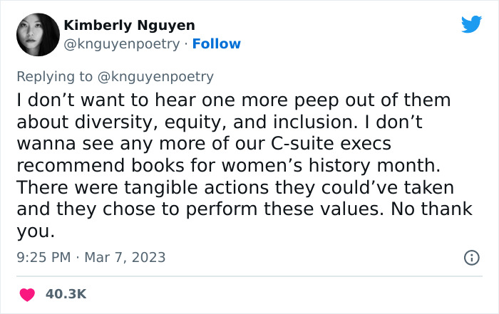
Task: Like the tweet with the heart icon
Action: point(26,293)
